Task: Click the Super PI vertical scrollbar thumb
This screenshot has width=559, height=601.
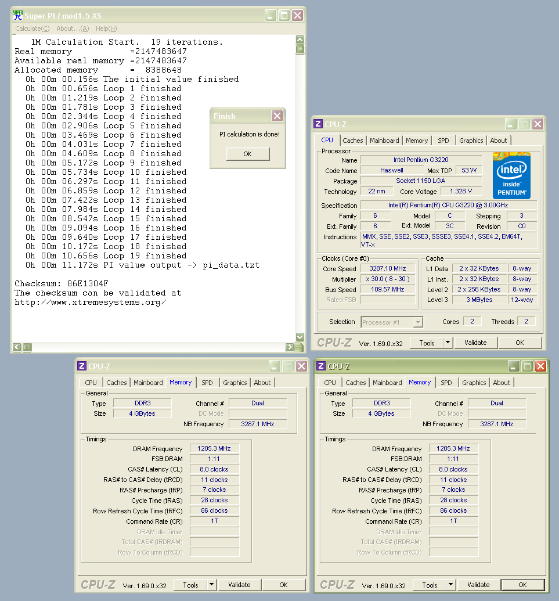Action: [x=300, y=49]
